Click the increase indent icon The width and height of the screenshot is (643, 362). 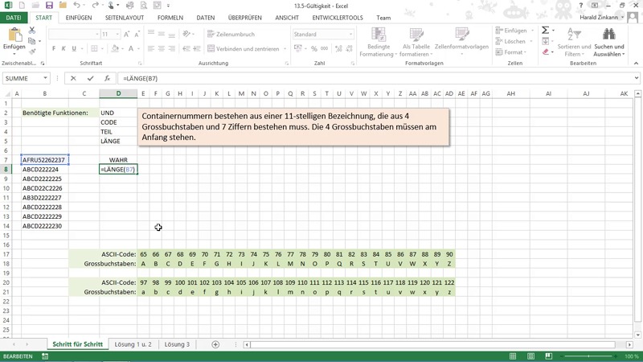point(197,48)
